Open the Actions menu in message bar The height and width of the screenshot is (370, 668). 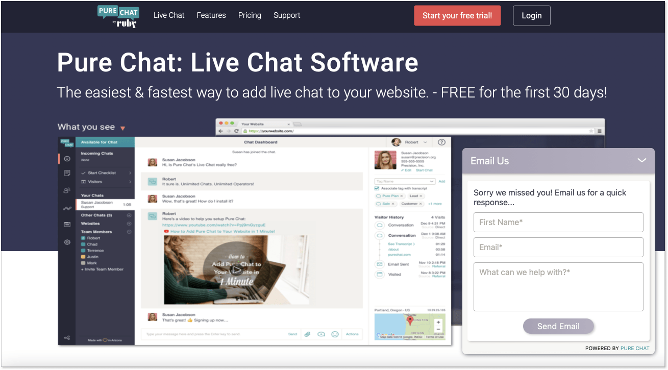click(x=352, y=334)
